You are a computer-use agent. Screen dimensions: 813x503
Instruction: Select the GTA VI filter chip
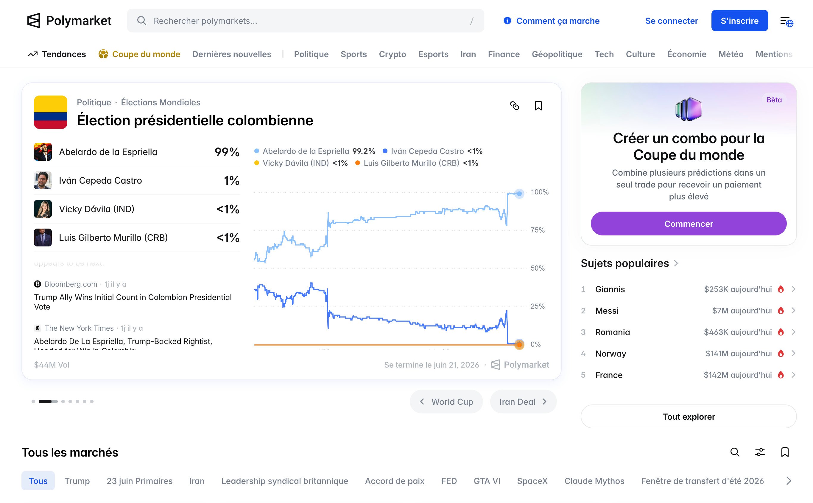(x=487, y=481)
